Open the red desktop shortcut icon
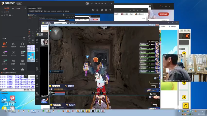 click(x=12, y=98)
